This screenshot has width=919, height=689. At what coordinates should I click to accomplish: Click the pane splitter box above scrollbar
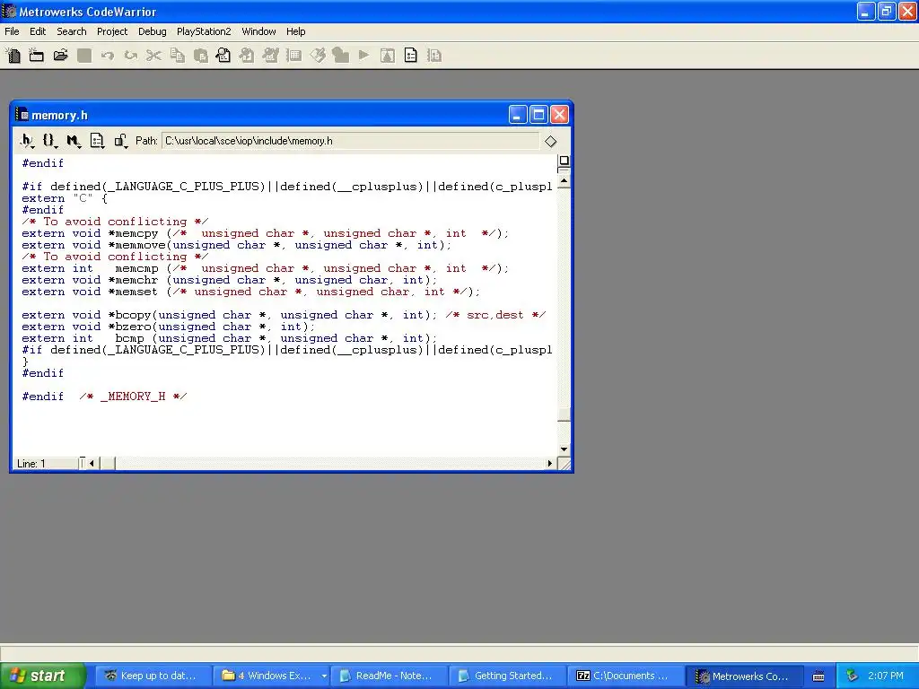[564, 161]
